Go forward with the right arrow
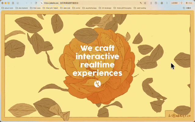The image size is (195, 122). (x=31, y=3)
